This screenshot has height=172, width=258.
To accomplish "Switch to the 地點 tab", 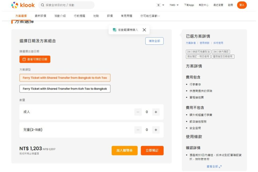I will click(x=96, y=16).
